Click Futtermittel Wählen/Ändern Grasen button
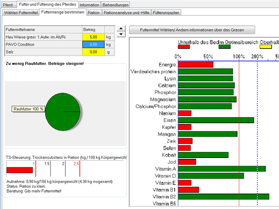Image resolution: width=279 pixels, height=209 pixels. point(192,30)
